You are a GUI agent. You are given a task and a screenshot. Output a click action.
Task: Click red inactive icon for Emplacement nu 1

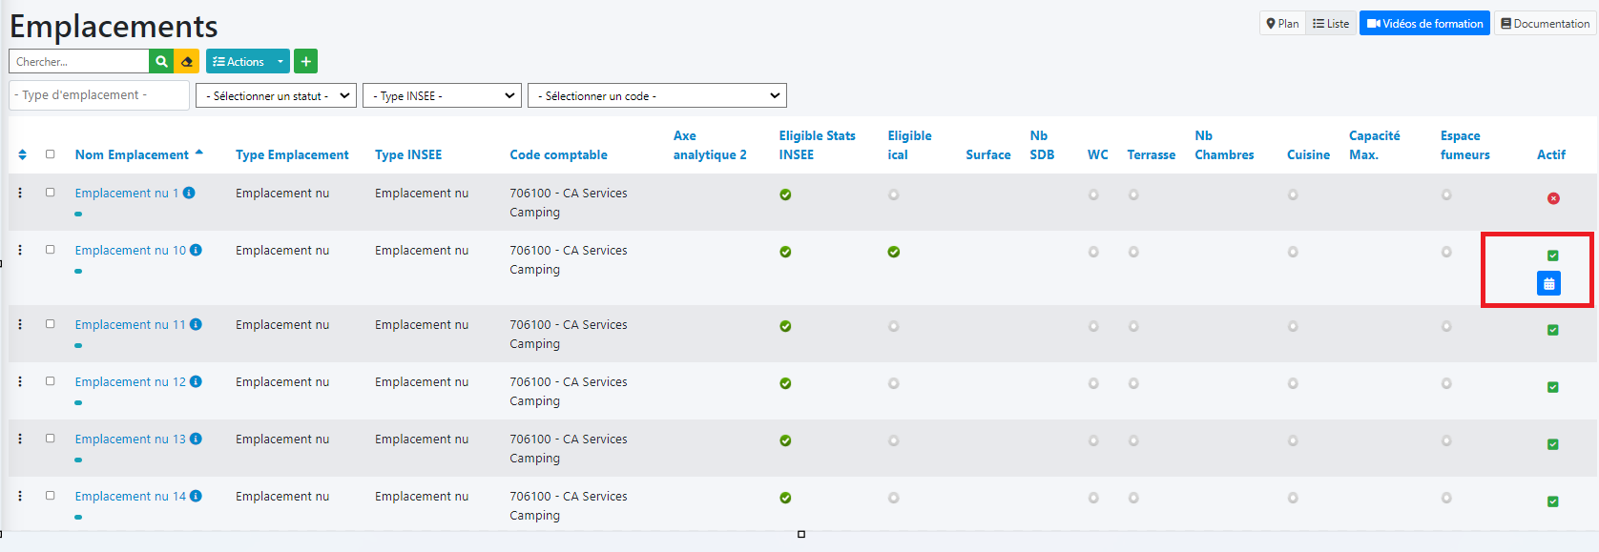(1553, 198)
